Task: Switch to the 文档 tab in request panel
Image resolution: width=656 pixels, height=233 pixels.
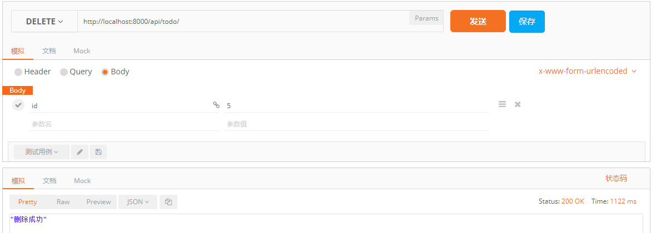Action: click(49, 51)
